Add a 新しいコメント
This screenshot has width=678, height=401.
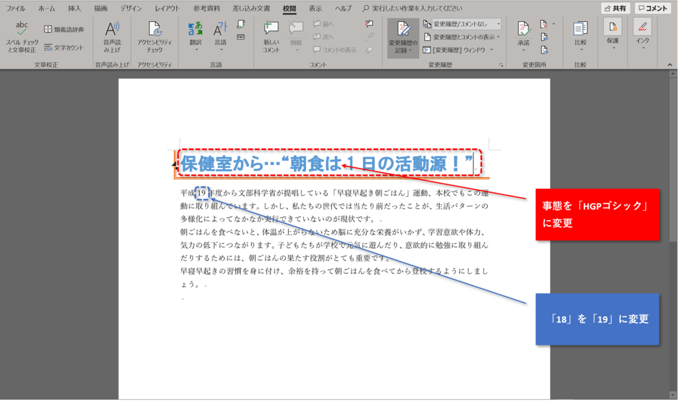point(271,37)
